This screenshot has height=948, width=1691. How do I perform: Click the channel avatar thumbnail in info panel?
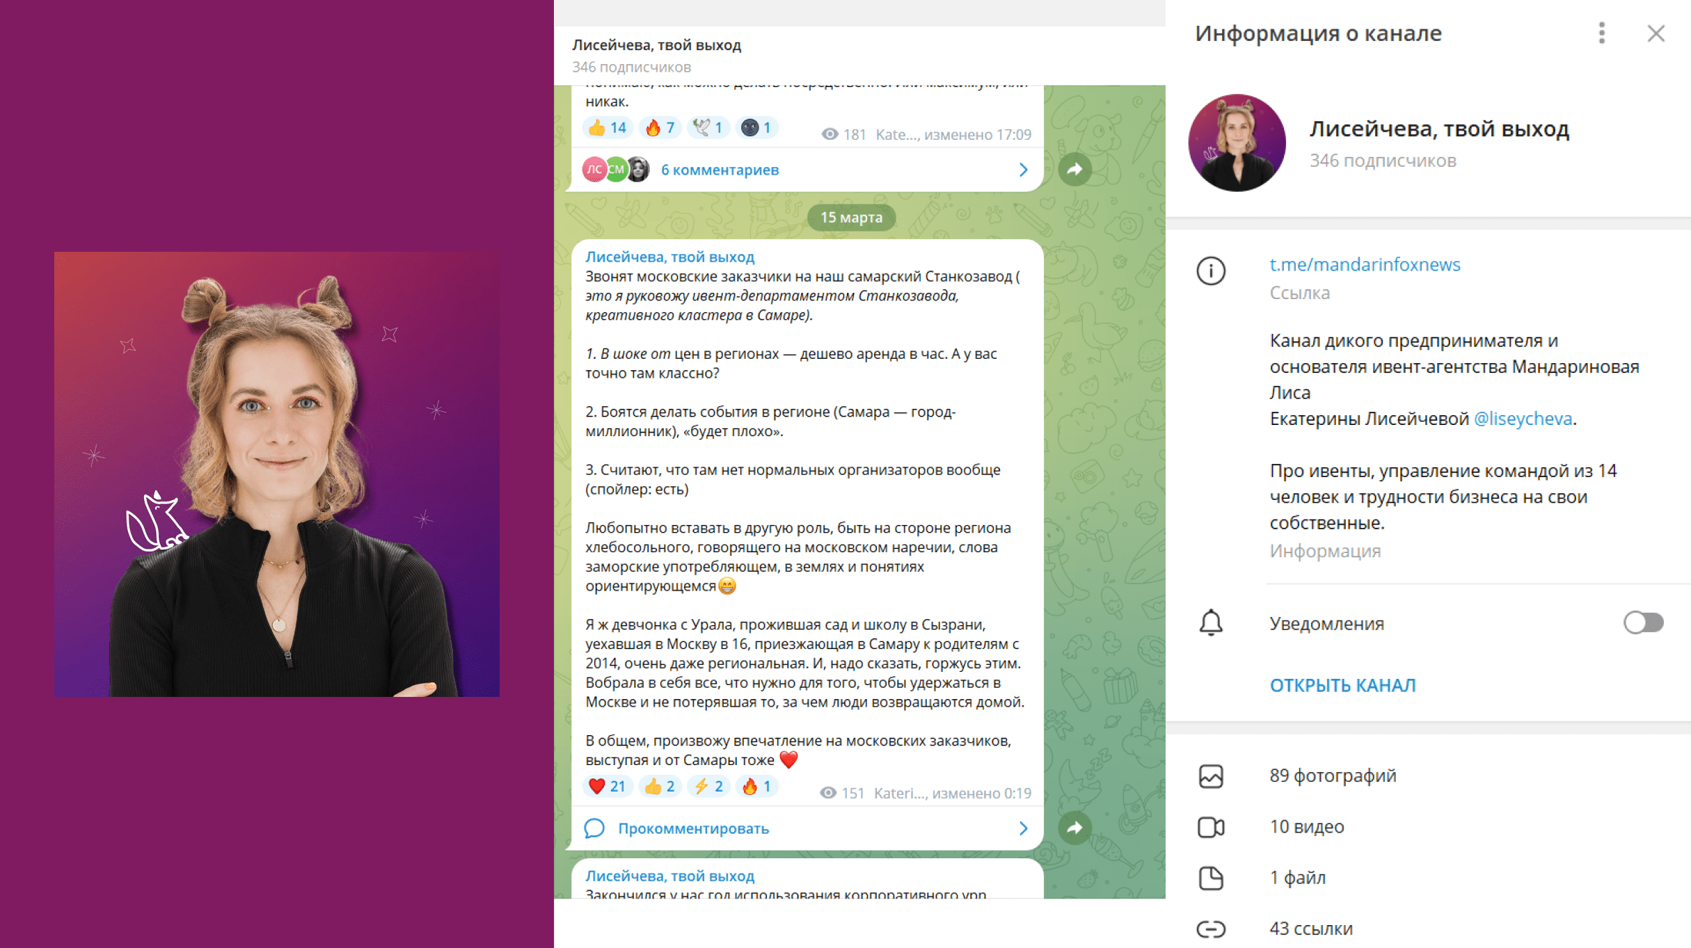[x=1237, y=143]
